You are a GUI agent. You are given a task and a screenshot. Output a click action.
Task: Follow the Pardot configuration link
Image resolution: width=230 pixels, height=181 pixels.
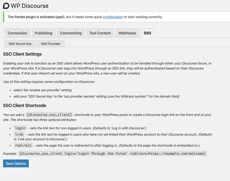tap(113, 17)
